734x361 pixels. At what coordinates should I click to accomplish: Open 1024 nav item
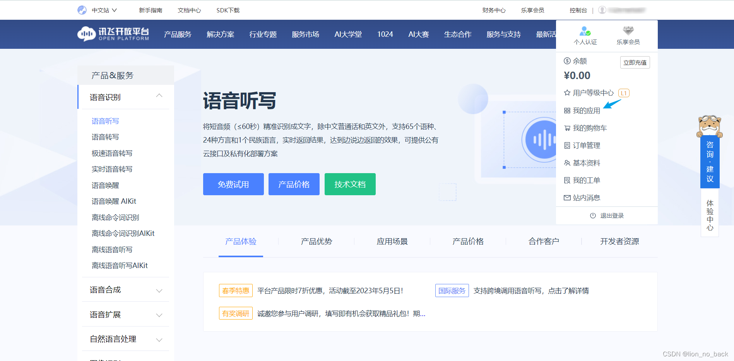pos(385,34)
